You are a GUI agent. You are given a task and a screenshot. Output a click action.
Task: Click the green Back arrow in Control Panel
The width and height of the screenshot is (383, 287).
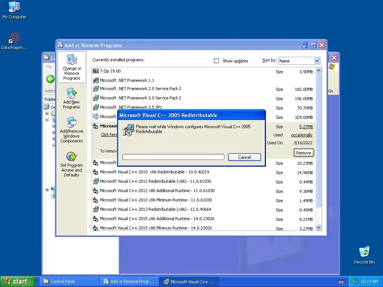[x=50, y=79]
